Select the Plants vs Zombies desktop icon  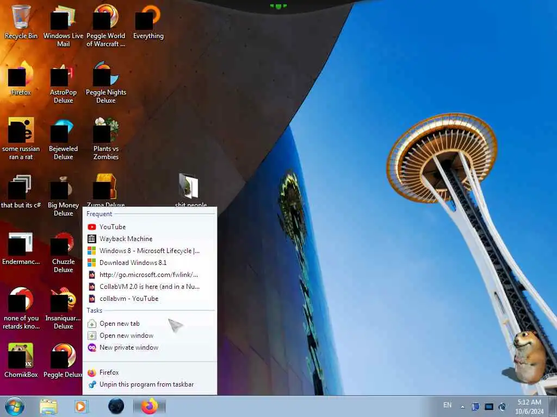point(106,139)
